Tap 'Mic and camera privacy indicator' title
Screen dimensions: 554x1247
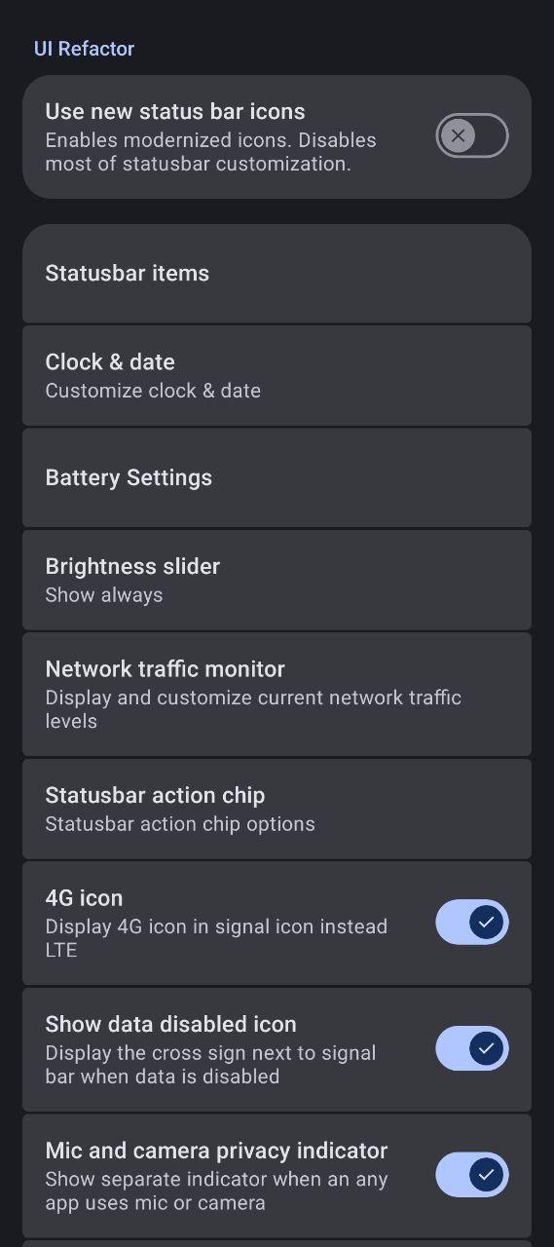(216, 1151)
